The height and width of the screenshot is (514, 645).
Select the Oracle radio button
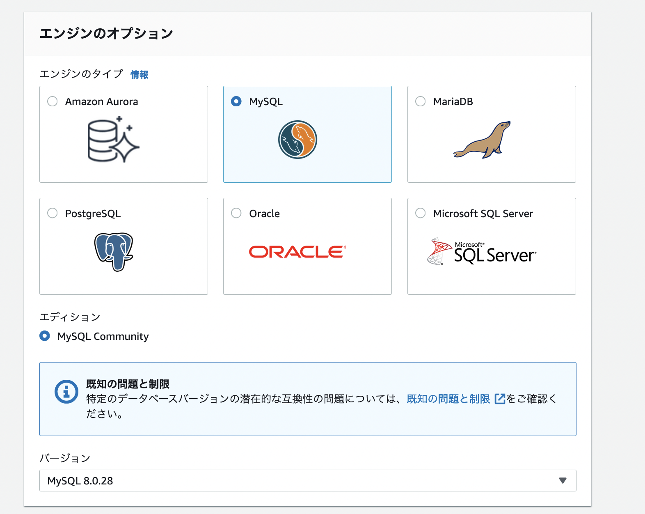[236, 213]
